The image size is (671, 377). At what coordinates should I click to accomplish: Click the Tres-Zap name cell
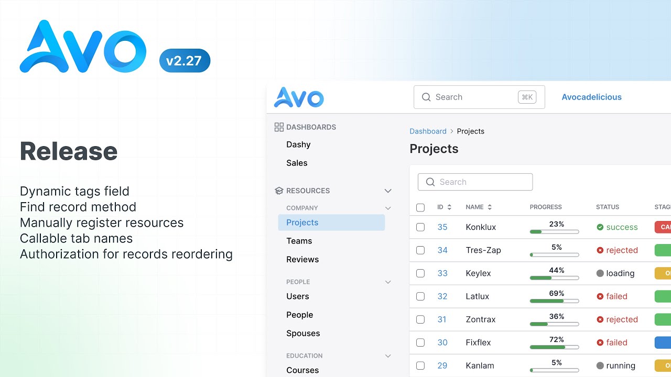tap(483, 250)
